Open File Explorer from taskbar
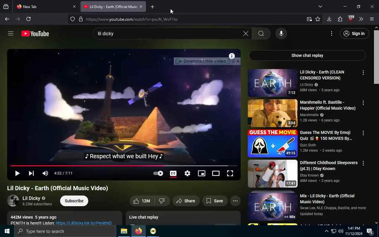This screenshot has width=379, height=237. 124,231
